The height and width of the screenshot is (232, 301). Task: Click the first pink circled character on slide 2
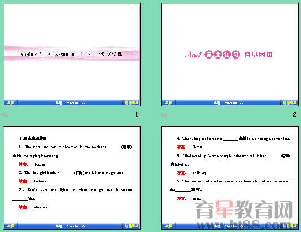[208, 55]
